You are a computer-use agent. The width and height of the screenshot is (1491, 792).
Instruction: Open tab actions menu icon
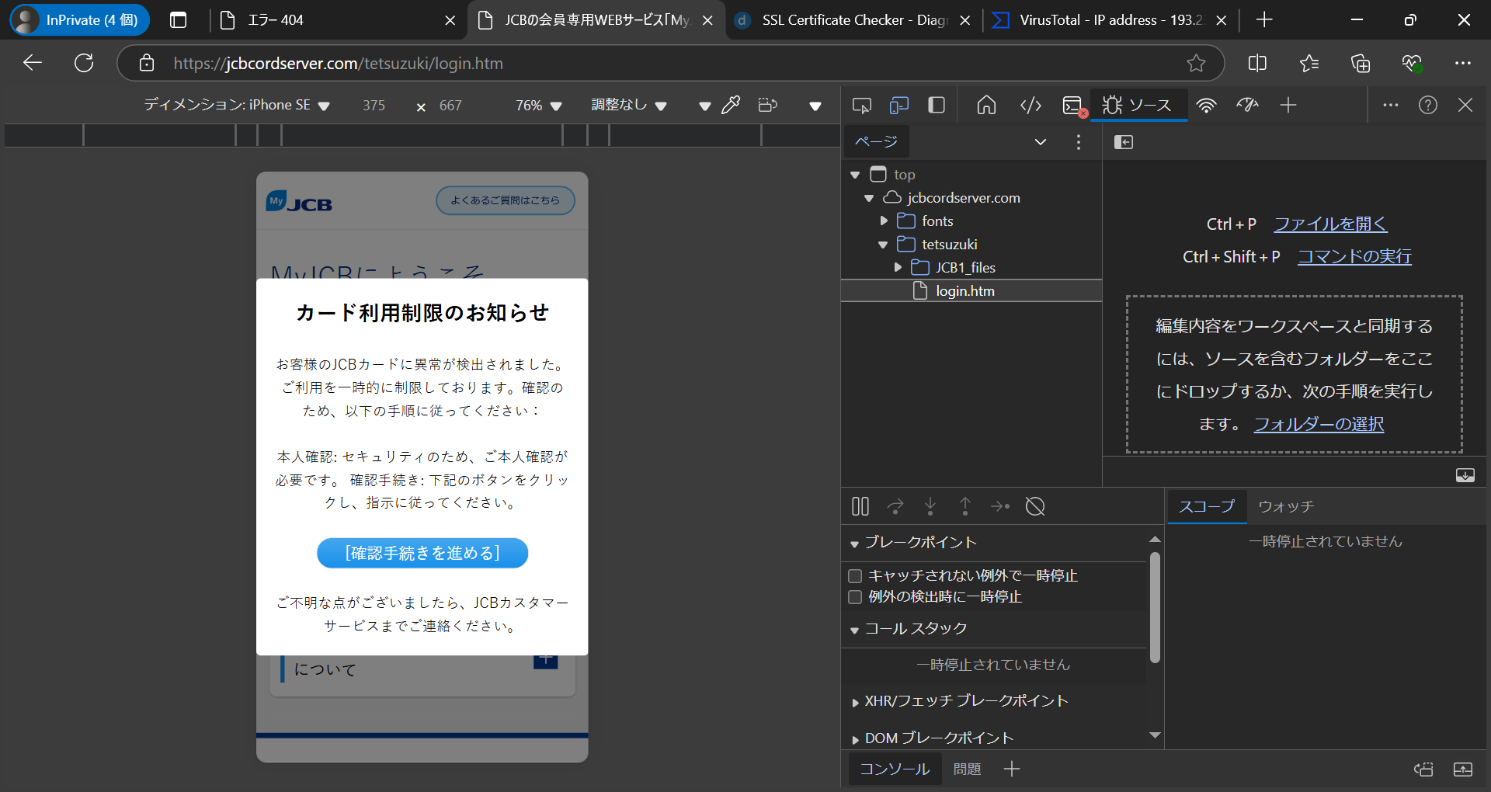[178, 20]
